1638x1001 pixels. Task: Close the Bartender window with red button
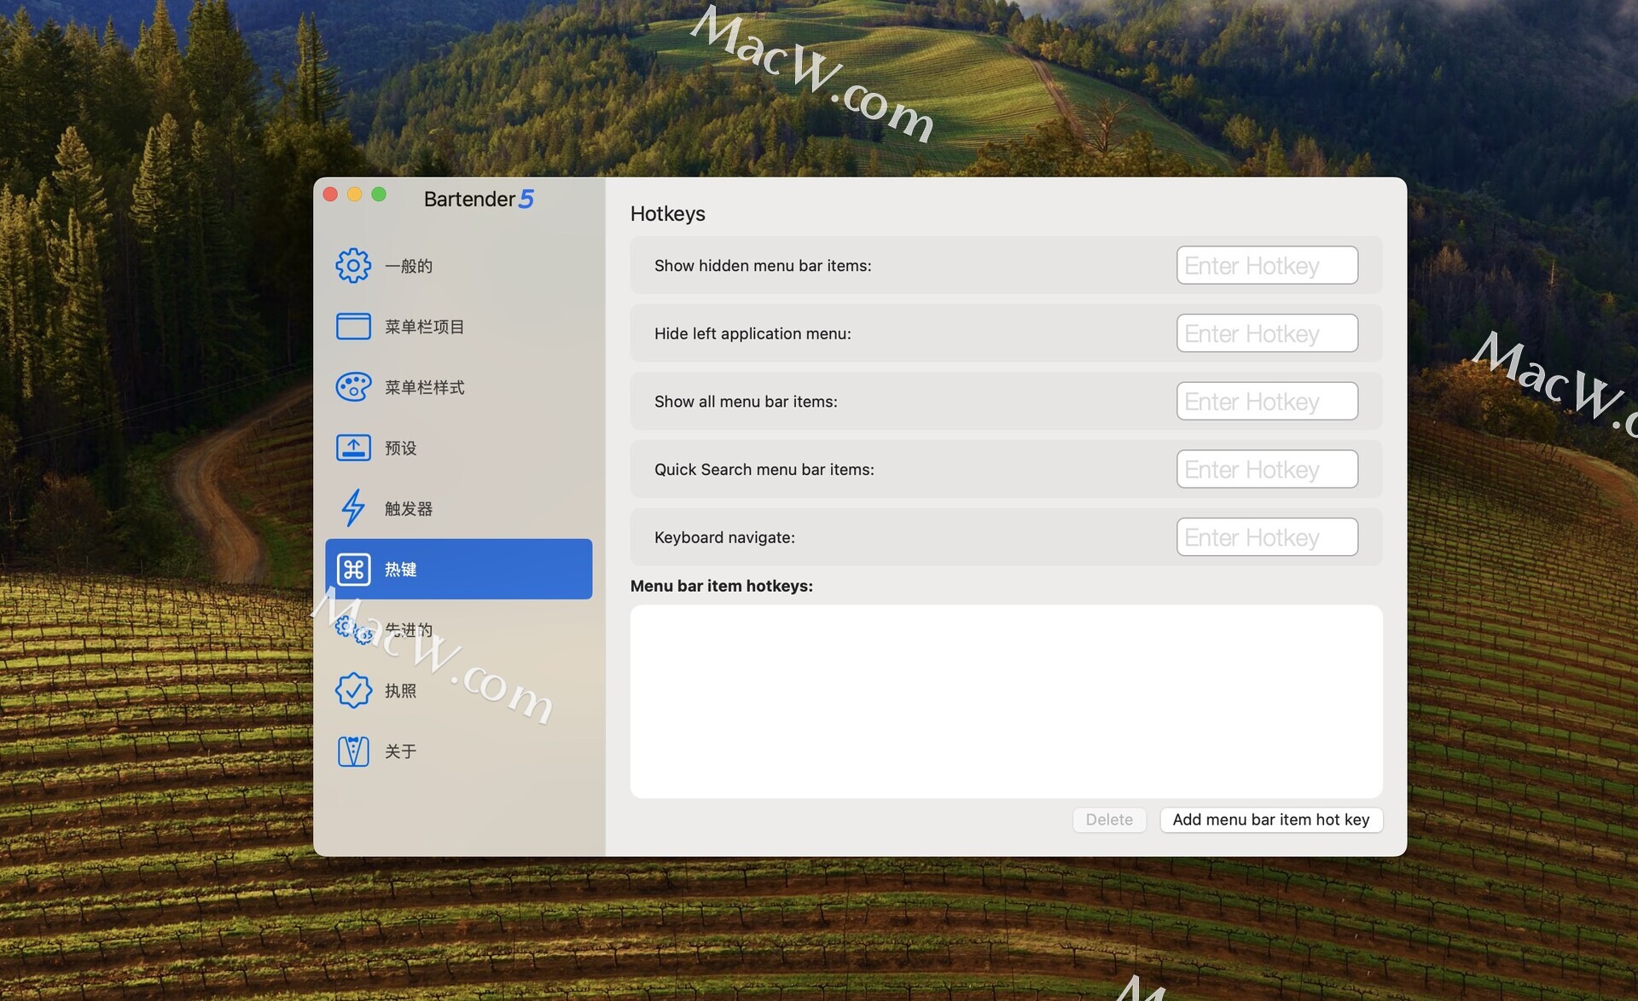[331, 194]
